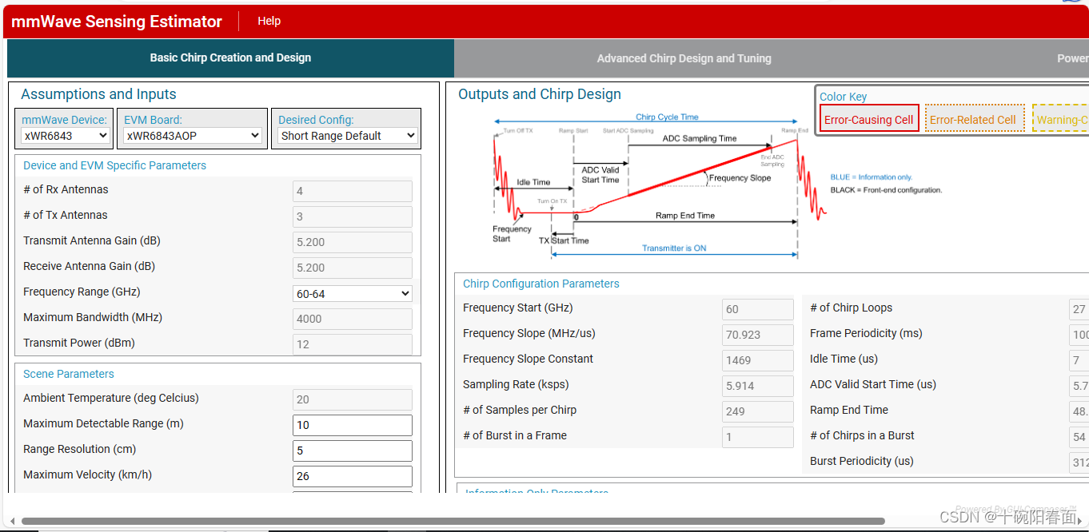Click the Burst Periodicity (us) label

point(862,461)
